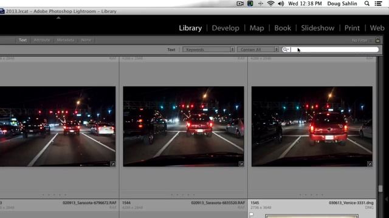Click the volume icon in menu bar
The width and height of the screenshot is (389, 218).
click(x=281, y=4)
